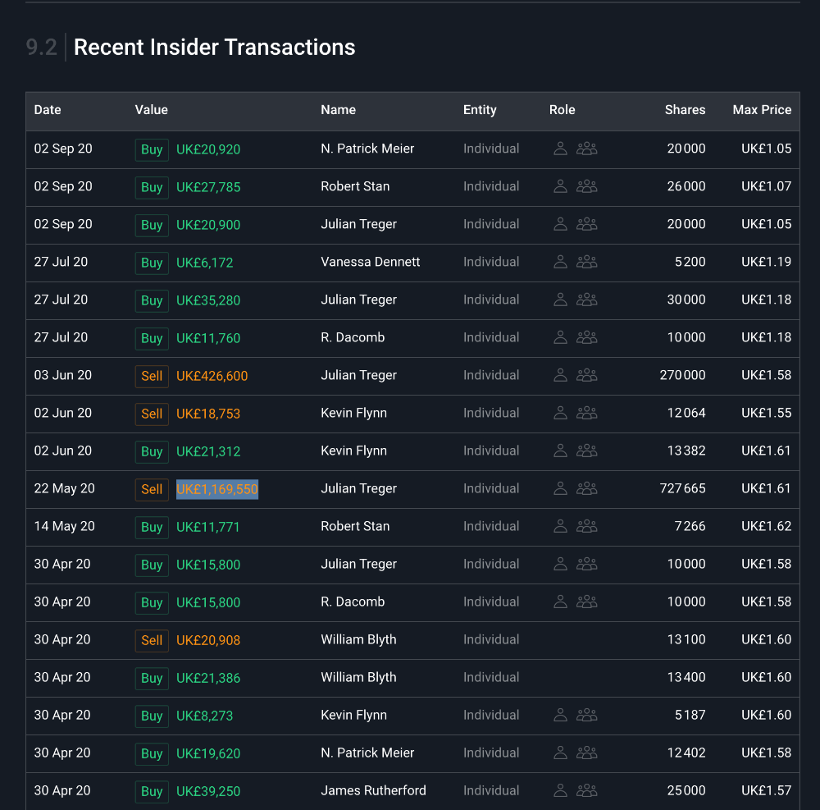Click group icon in the UK£426,600 sell row
The height and width of the screenshot is (810, 820).
point(586,375)
